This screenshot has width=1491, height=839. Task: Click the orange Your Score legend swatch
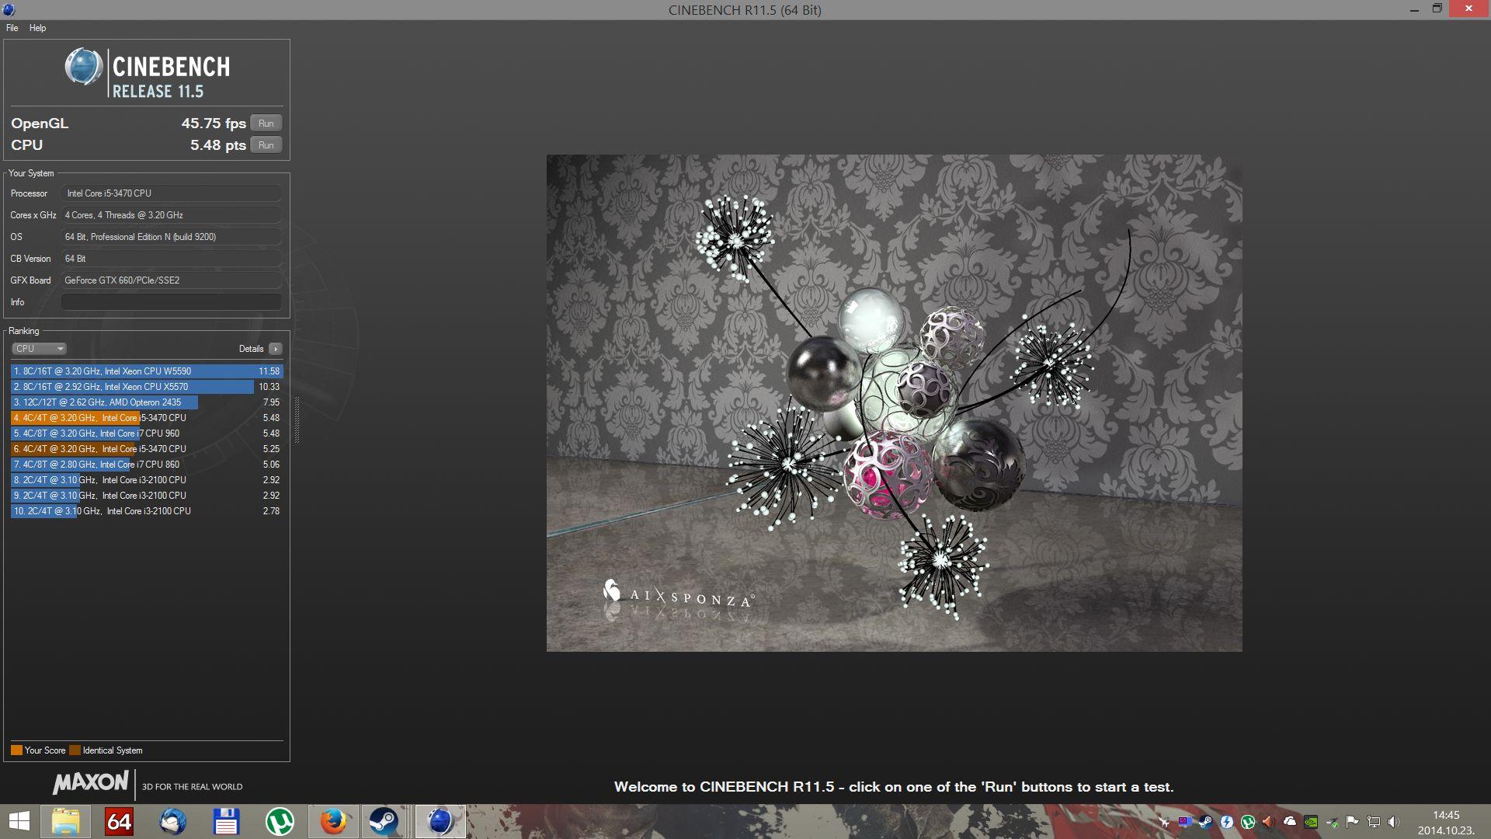coord(16,750)
